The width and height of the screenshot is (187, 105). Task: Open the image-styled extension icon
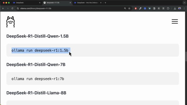[x=150, y=8]
